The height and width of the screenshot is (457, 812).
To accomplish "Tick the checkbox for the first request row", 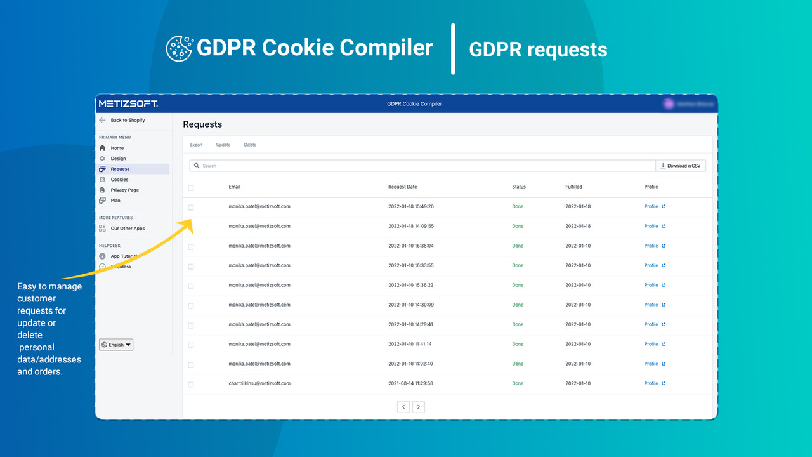I will [190, 208].
